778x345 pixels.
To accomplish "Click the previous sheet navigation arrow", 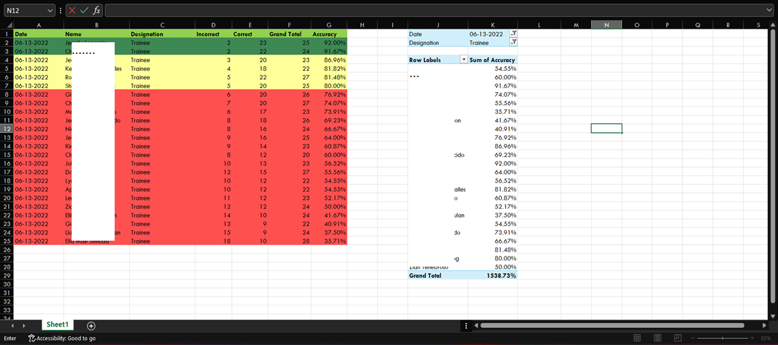I will pyautogui.click(x=12, y=326).
